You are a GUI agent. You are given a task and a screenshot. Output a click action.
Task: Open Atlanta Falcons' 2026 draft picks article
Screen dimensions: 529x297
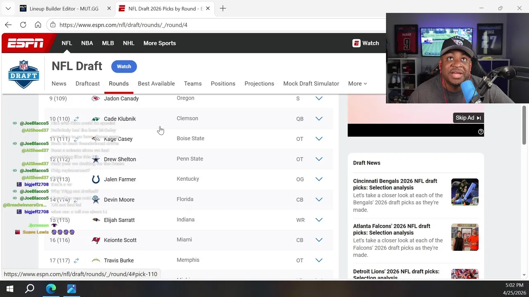pos(391,229)
